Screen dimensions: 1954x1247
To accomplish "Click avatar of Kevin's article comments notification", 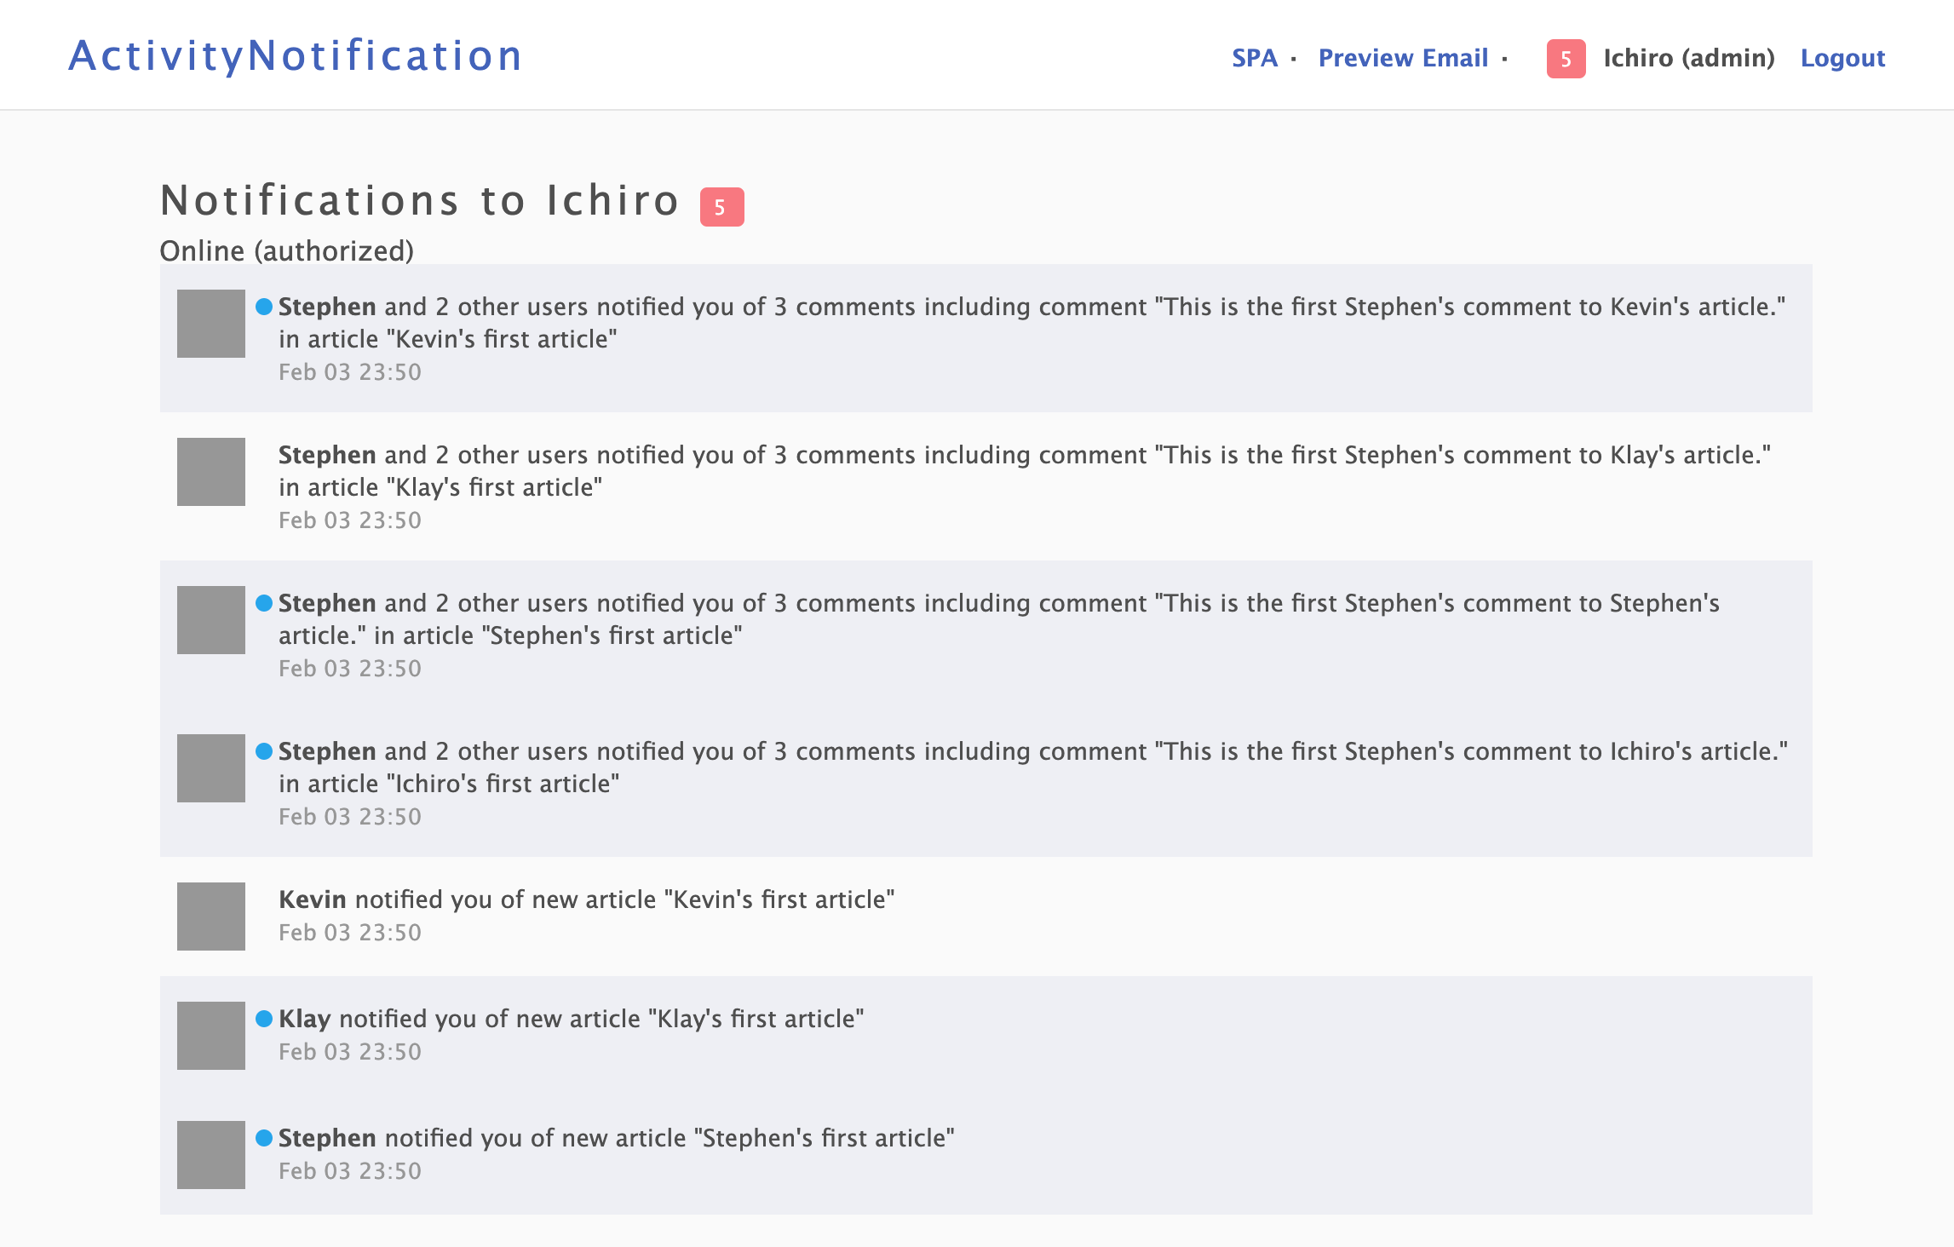I will (x=210, y=324).
